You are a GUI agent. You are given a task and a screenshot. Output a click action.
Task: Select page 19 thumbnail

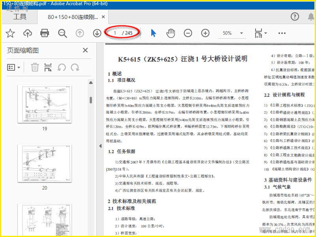(45, 104)
